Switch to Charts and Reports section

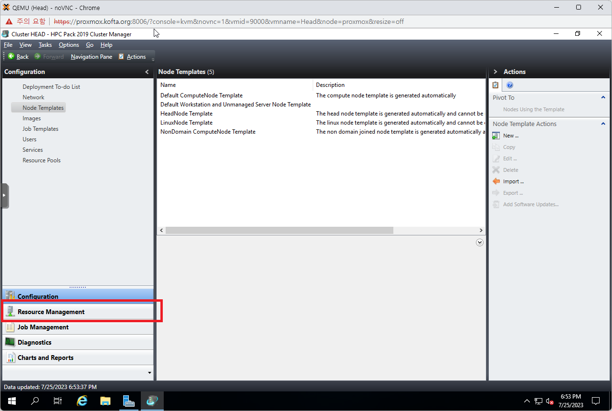[x=45, y=358]
